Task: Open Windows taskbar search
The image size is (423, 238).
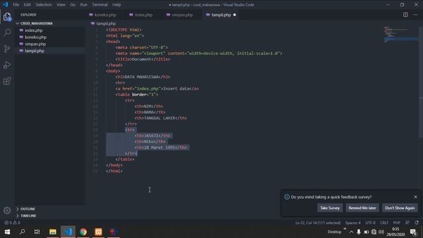Action: tap(22, 232)
